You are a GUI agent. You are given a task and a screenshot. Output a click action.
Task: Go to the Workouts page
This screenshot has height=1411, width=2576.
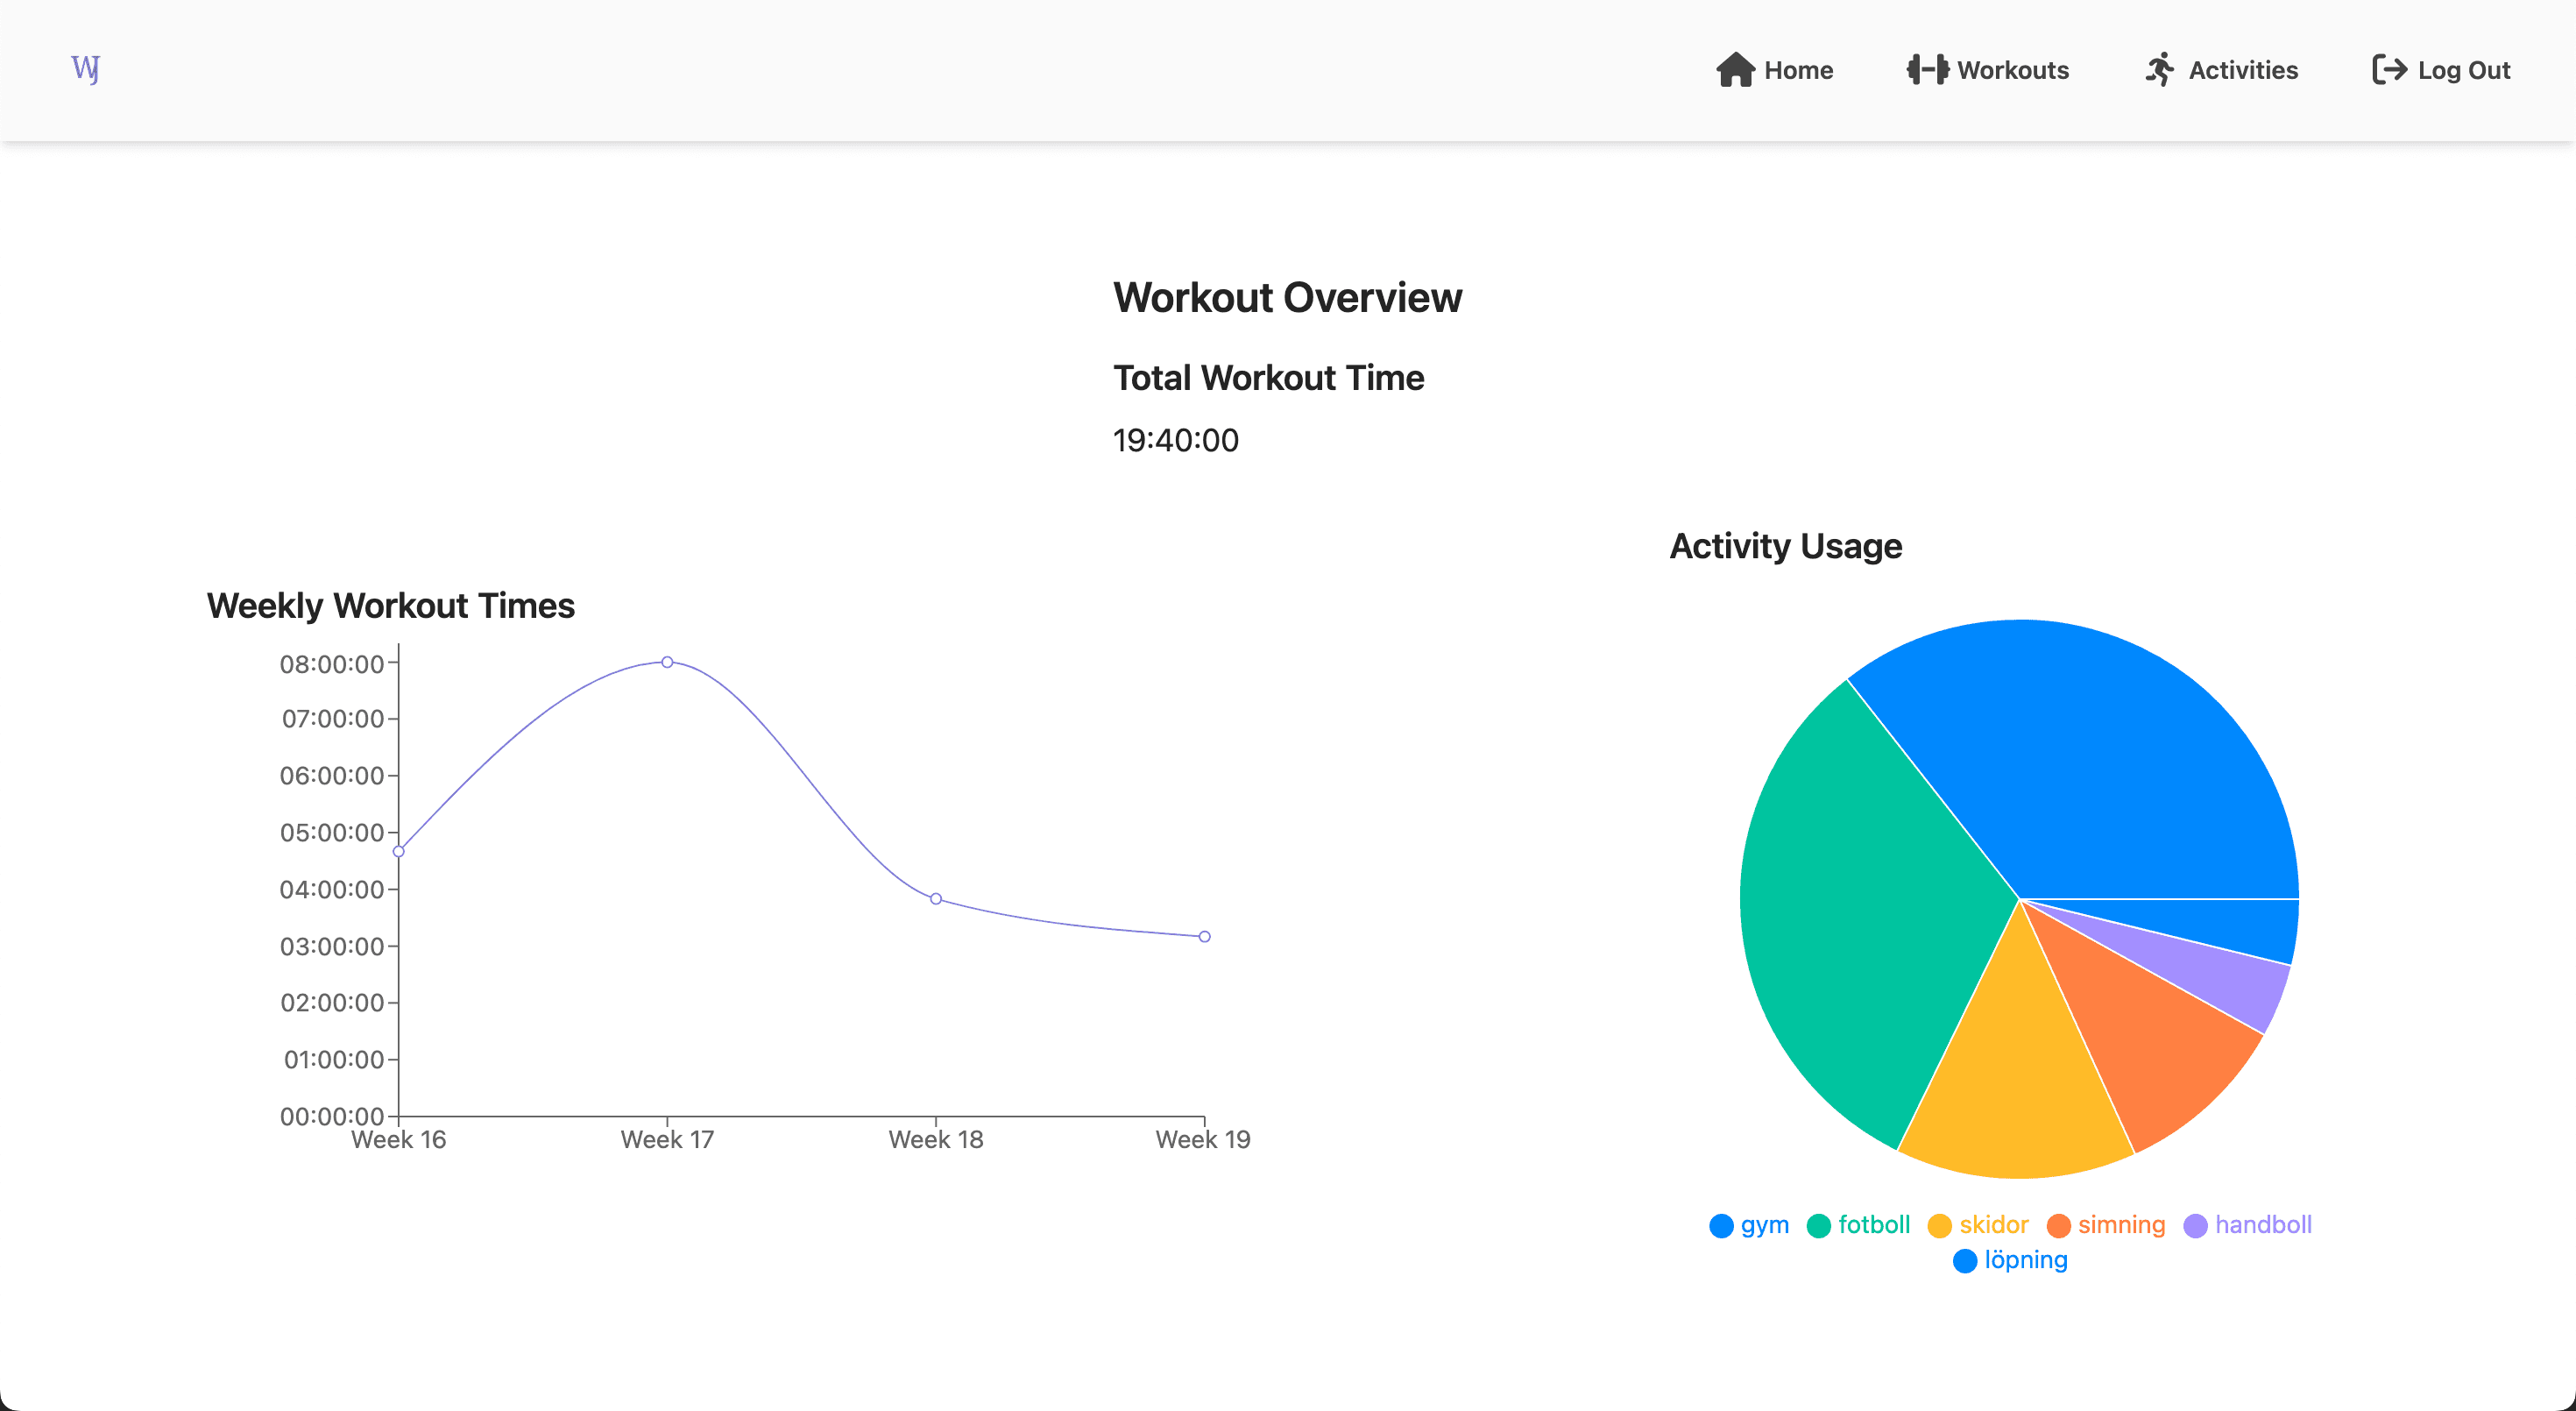(x=1987, y=70)
